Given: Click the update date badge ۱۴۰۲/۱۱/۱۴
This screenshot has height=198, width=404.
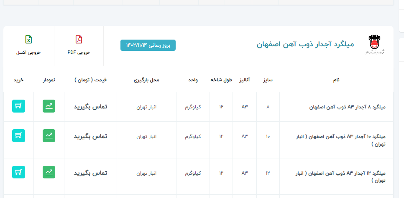Looking at the screenshot, I should [148, 45].
